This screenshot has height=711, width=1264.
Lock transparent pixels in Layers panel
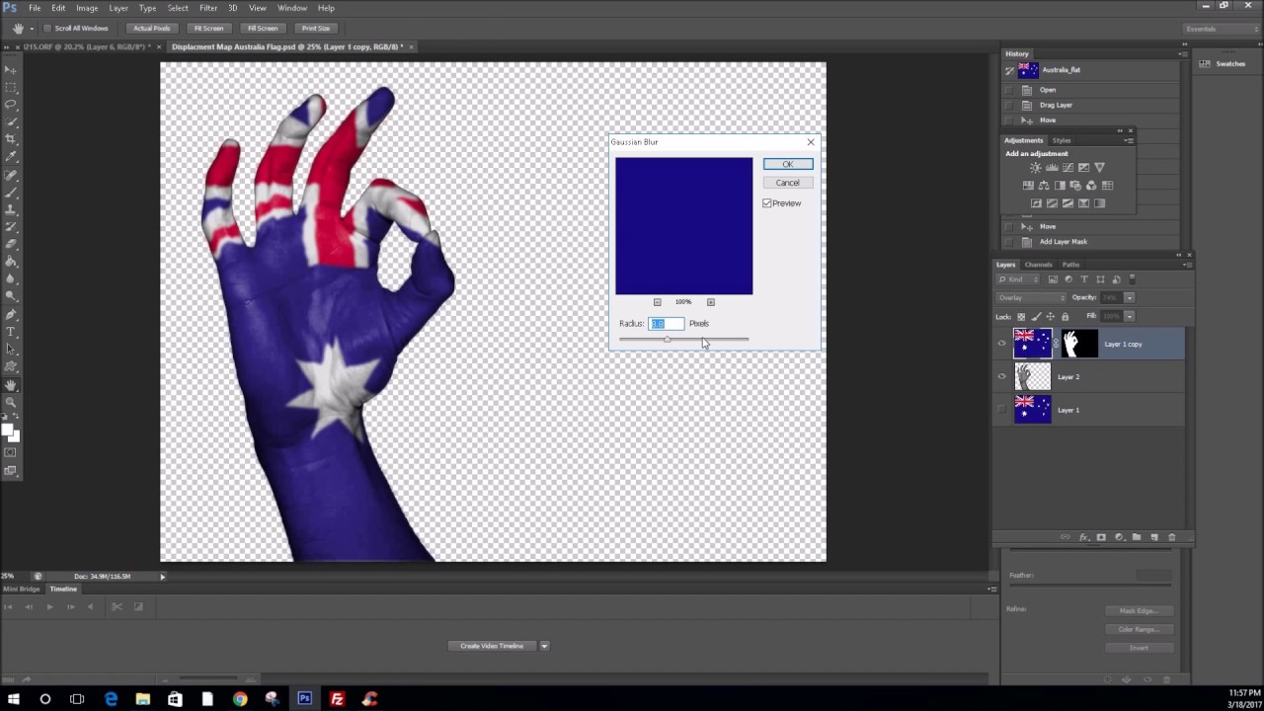(x=1021, y=316)
